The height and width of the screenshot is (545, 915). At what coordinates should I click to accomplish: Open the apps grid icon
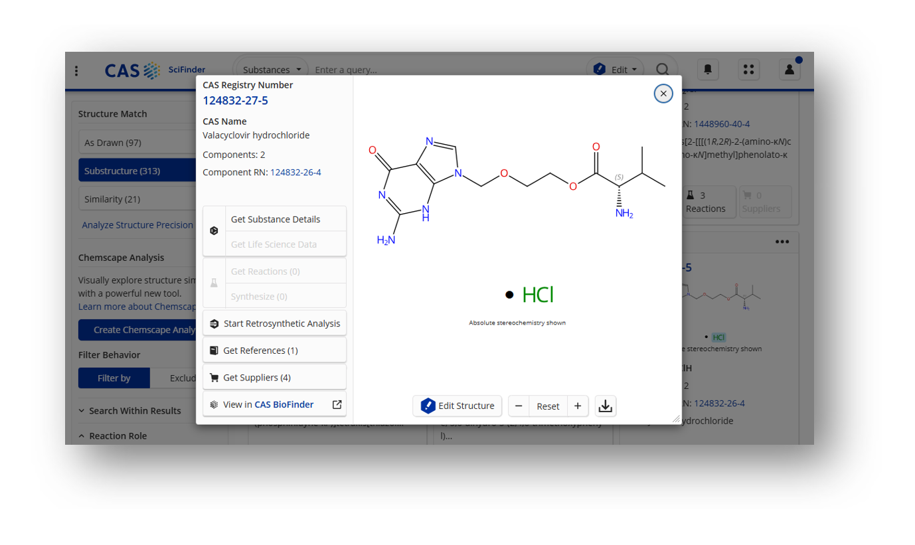(x=748, y=69)
